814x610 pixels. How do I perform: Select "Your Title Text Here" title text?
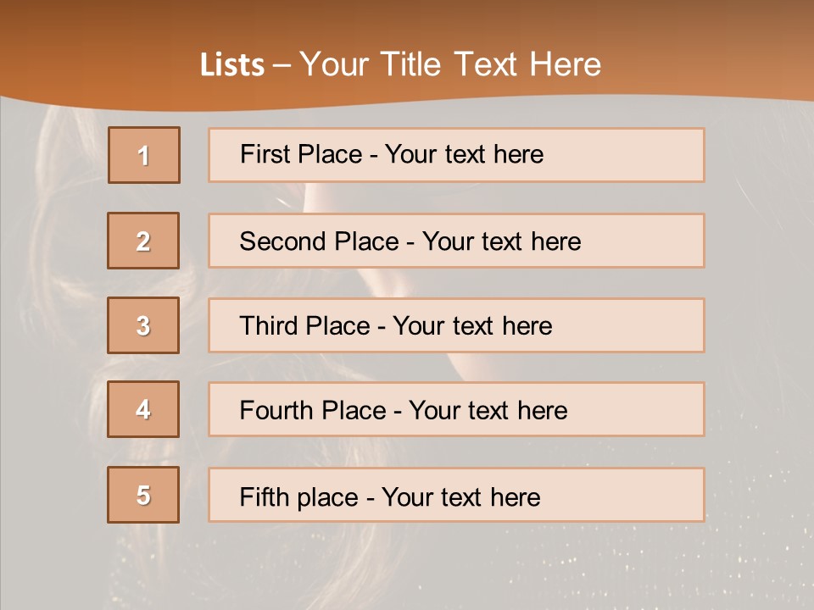click(x=450, y=65)
